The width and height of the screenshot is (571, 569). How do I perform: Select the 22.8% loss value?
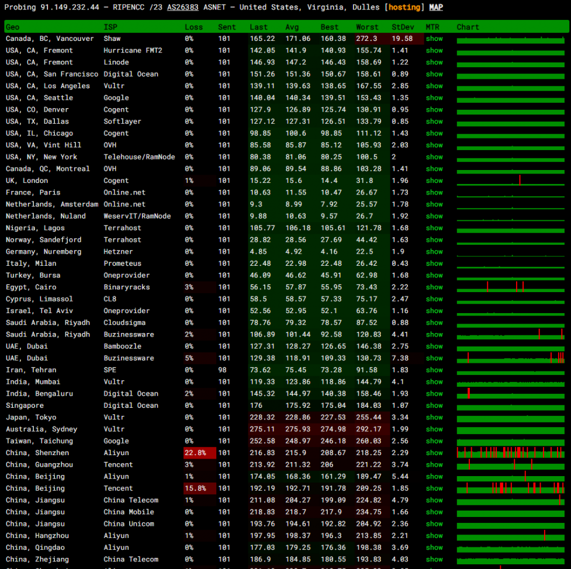click(x=196, y=453)
